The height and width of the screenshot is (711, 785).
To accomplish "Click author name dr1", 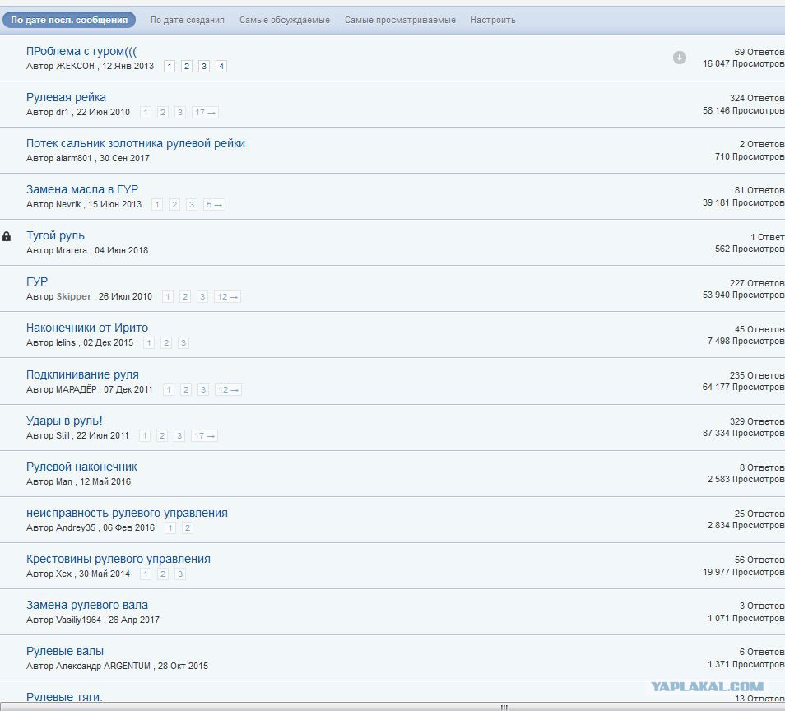I will point(62,112).
